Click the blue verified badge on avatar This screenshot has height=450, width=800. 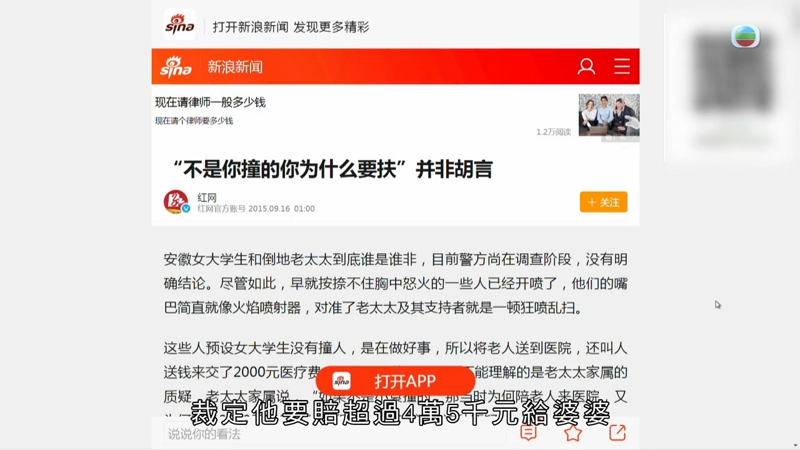coord(186,209)
